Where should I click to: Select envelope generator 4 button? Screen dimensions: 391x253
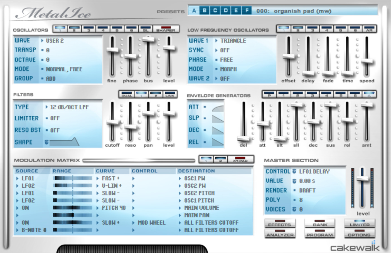[327, 94]
